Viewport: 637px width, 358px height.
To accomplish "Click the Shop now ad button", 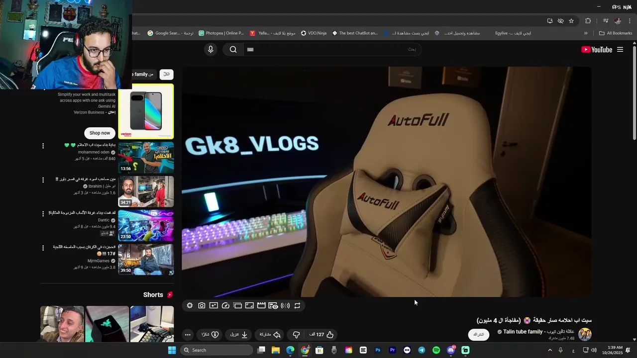I will [x=100, y=133].
